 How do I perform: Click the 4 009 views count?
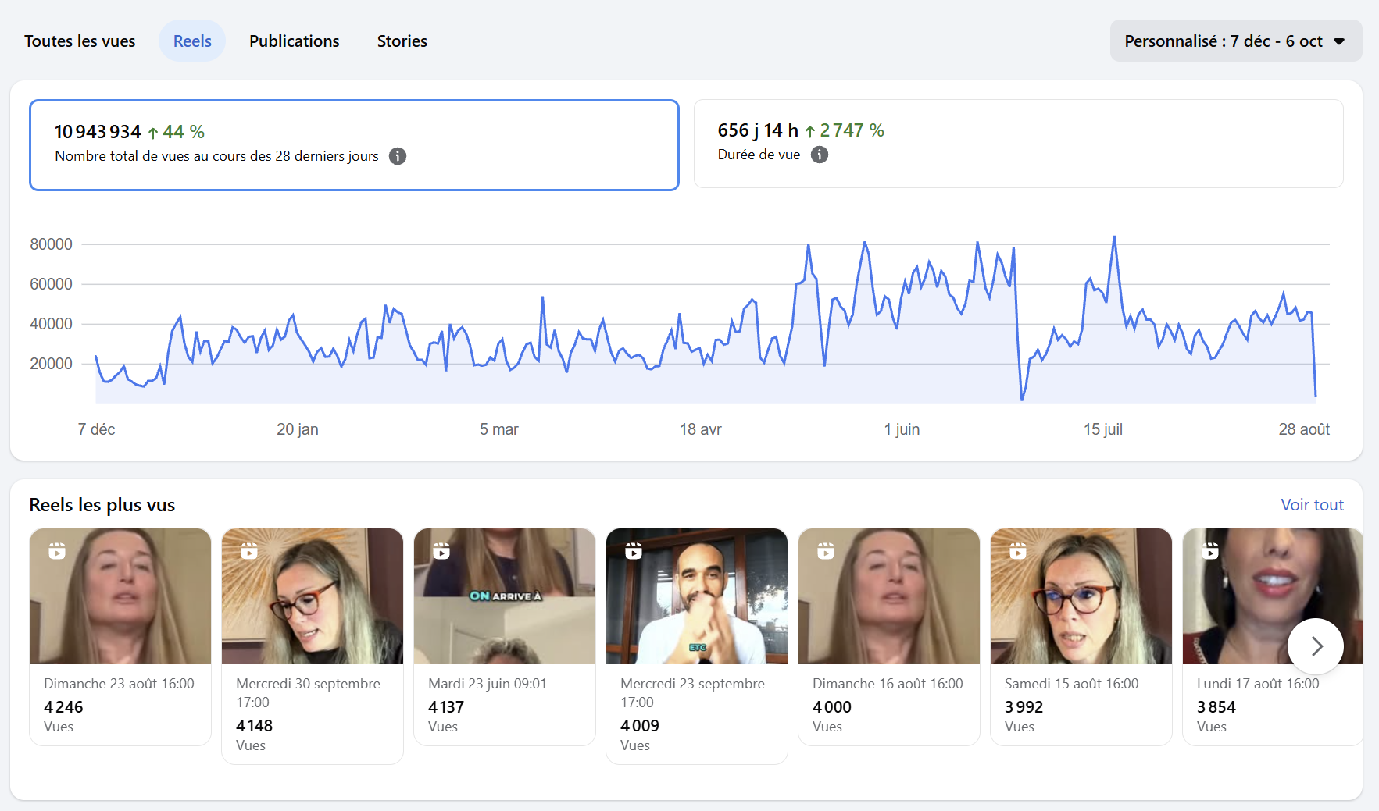point(640,726)
